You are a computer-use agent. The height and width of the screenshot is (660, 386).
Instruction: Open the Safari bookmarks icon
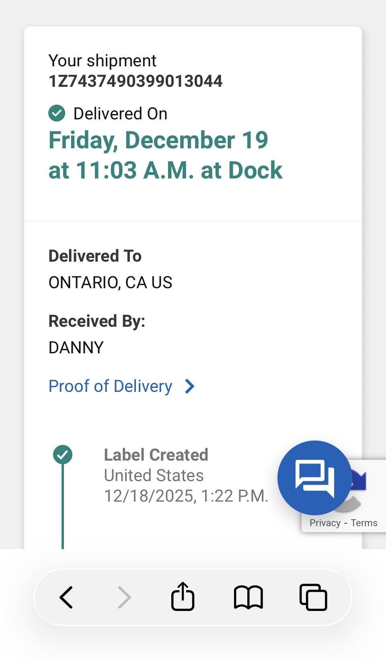[248, 597]
